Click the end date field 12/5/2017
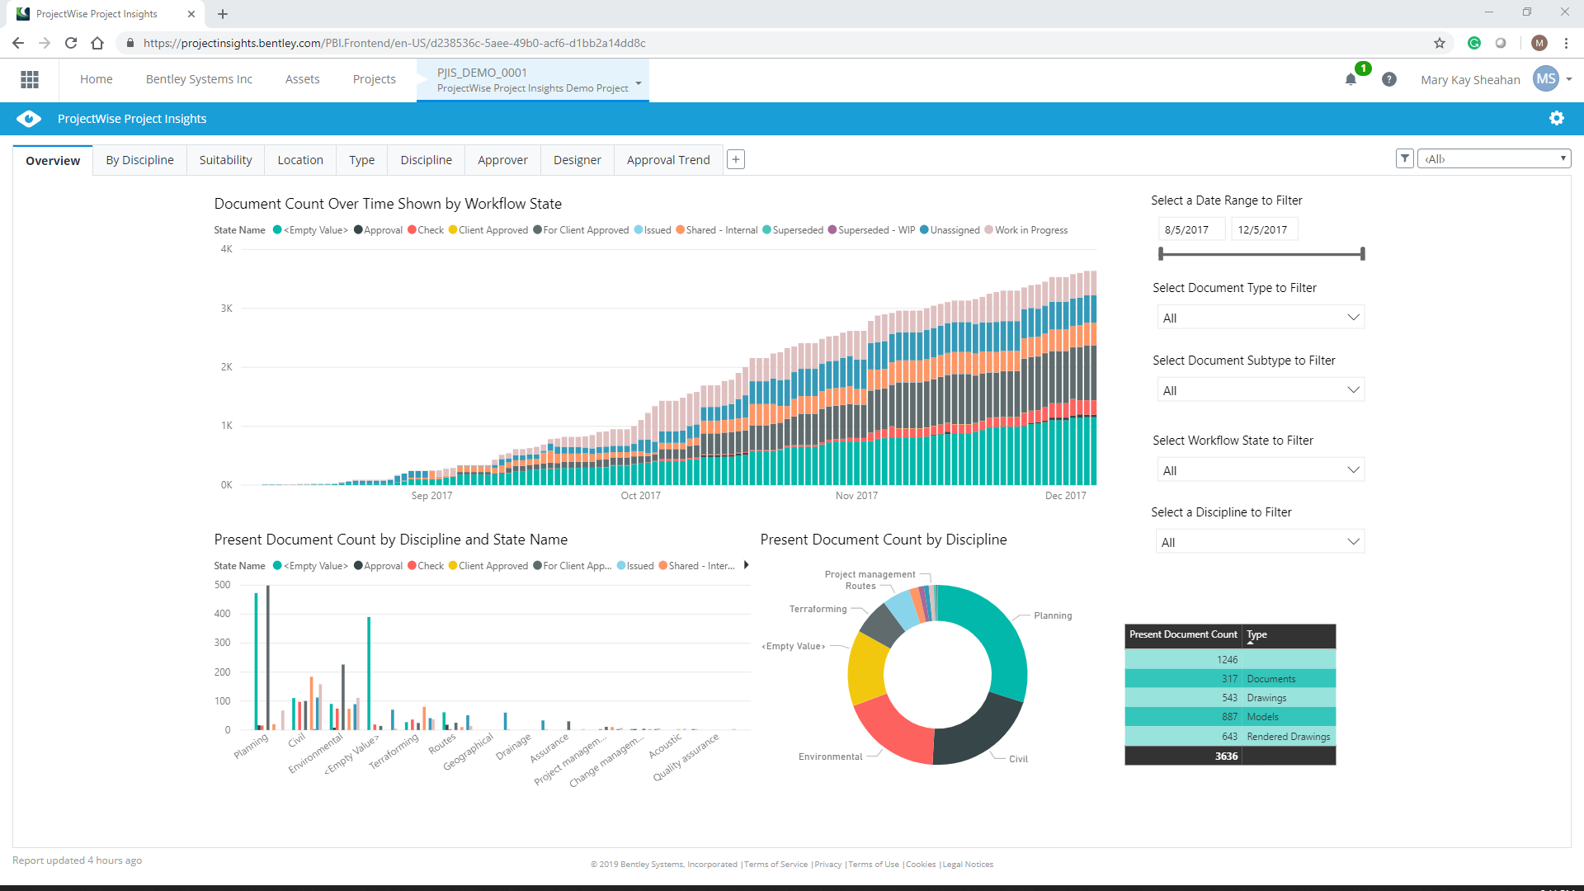This screenshot has height=891, width=1584. tap(1265, 229)
